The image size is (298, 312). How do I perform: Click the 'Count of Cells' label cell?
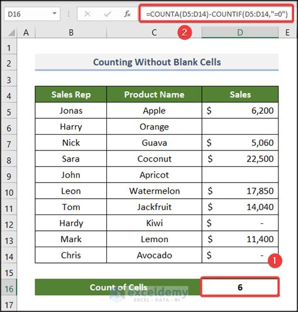(x=118, y=287)
